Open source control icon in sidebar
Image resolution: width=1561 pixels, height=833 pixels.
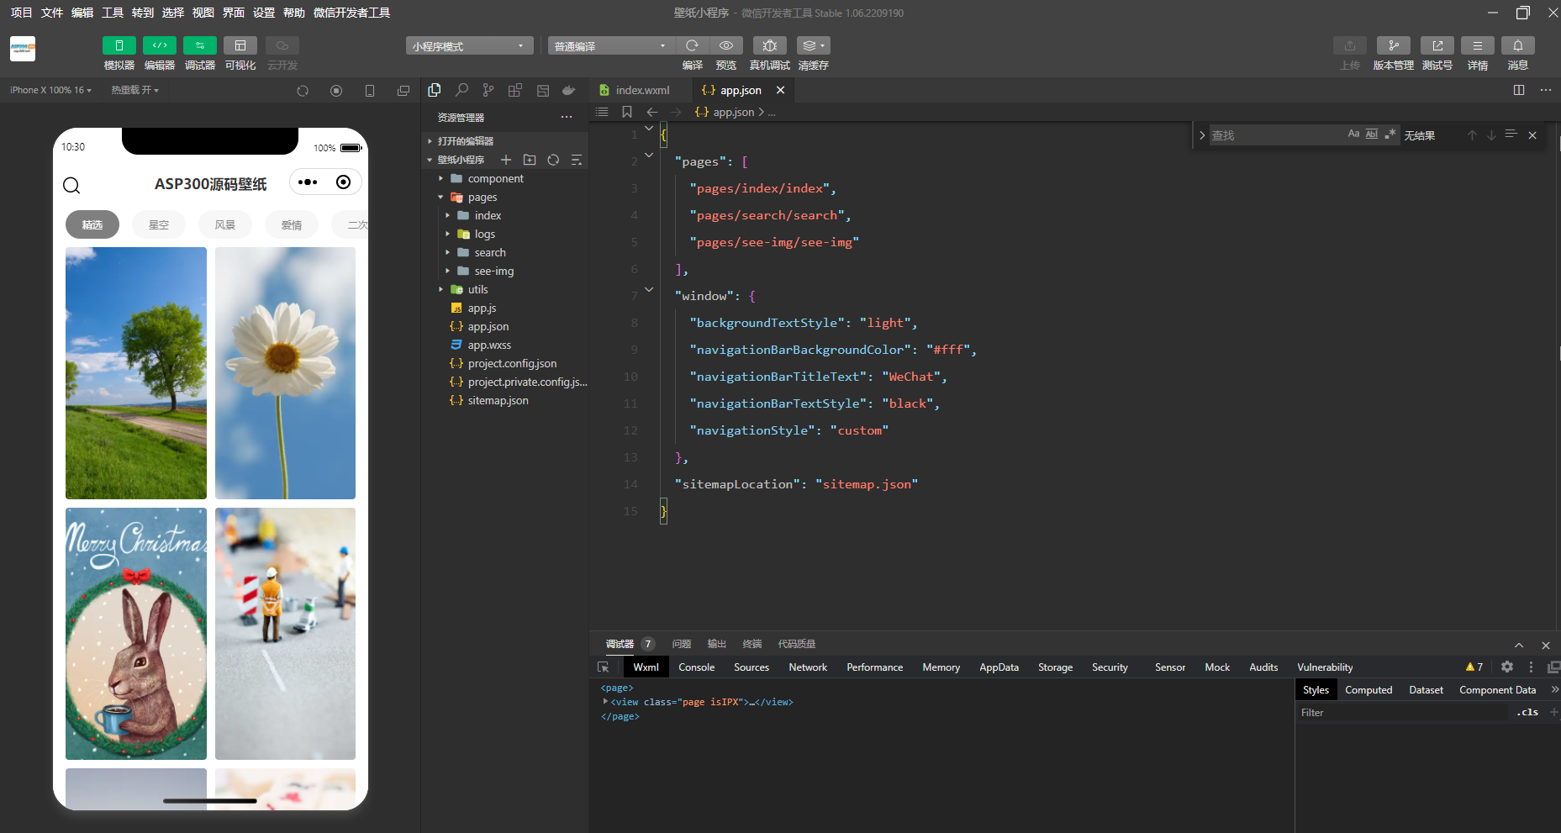(488, 90)
